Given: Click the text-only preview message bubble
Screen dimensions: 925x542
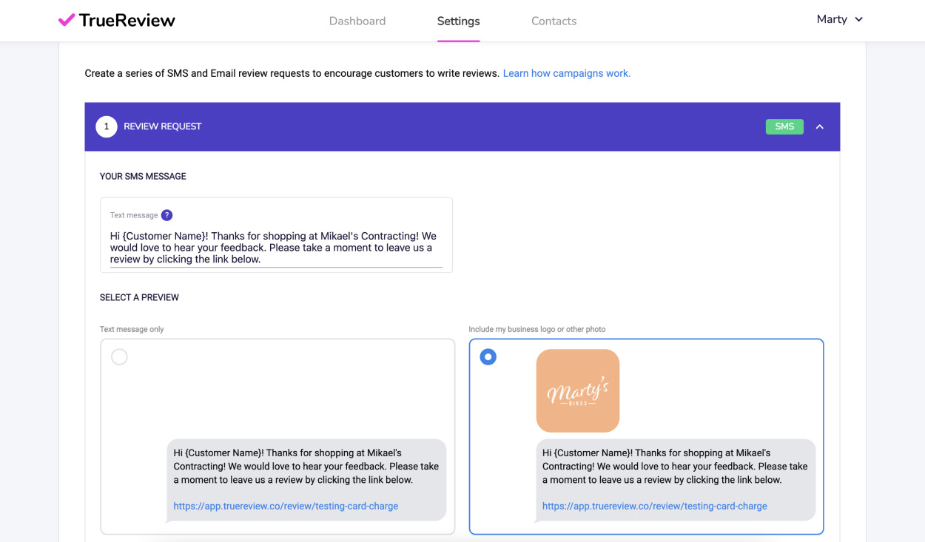Looking at the screenshot, I should [x=306, y=480].
